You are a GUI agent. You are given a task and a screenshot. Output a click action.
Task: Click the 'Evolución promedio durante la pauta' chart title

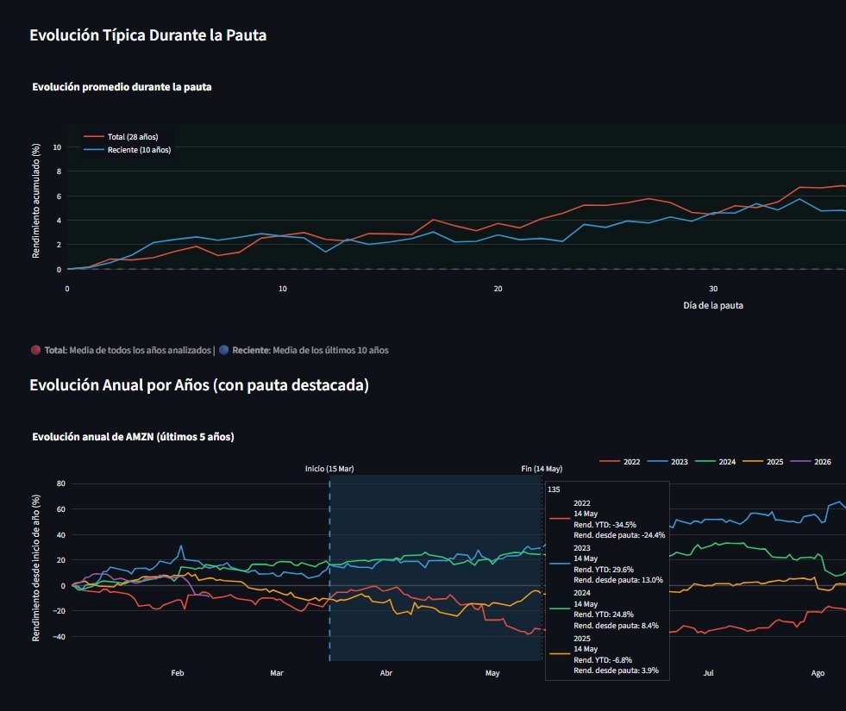pos(122,87)
